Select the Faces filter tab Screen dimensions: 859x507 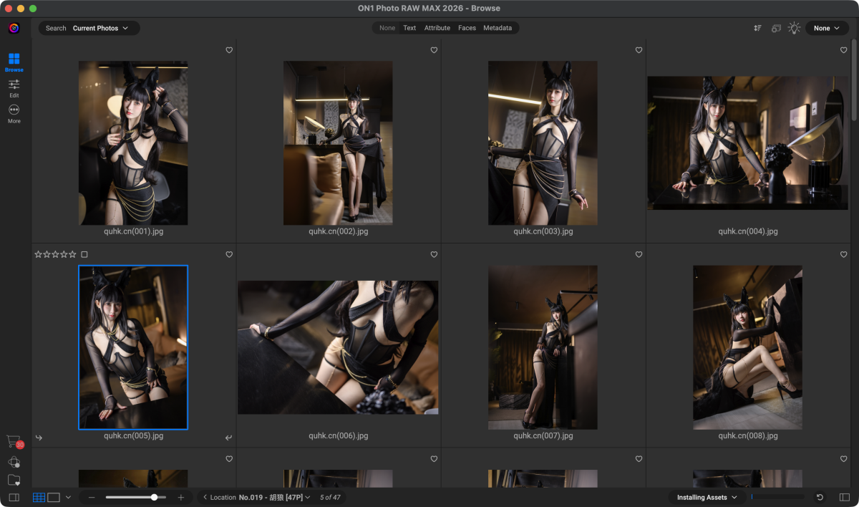pyautogui.click(x=467, y=28)
